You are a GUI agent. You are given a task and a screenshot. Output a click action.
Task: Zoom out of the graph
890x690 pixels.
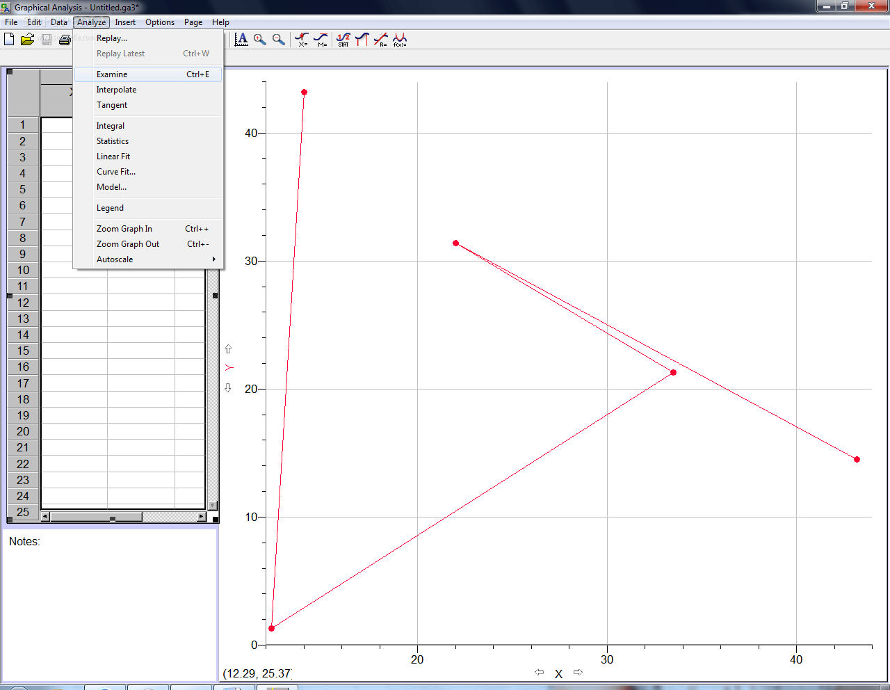[x=279, y=39]
